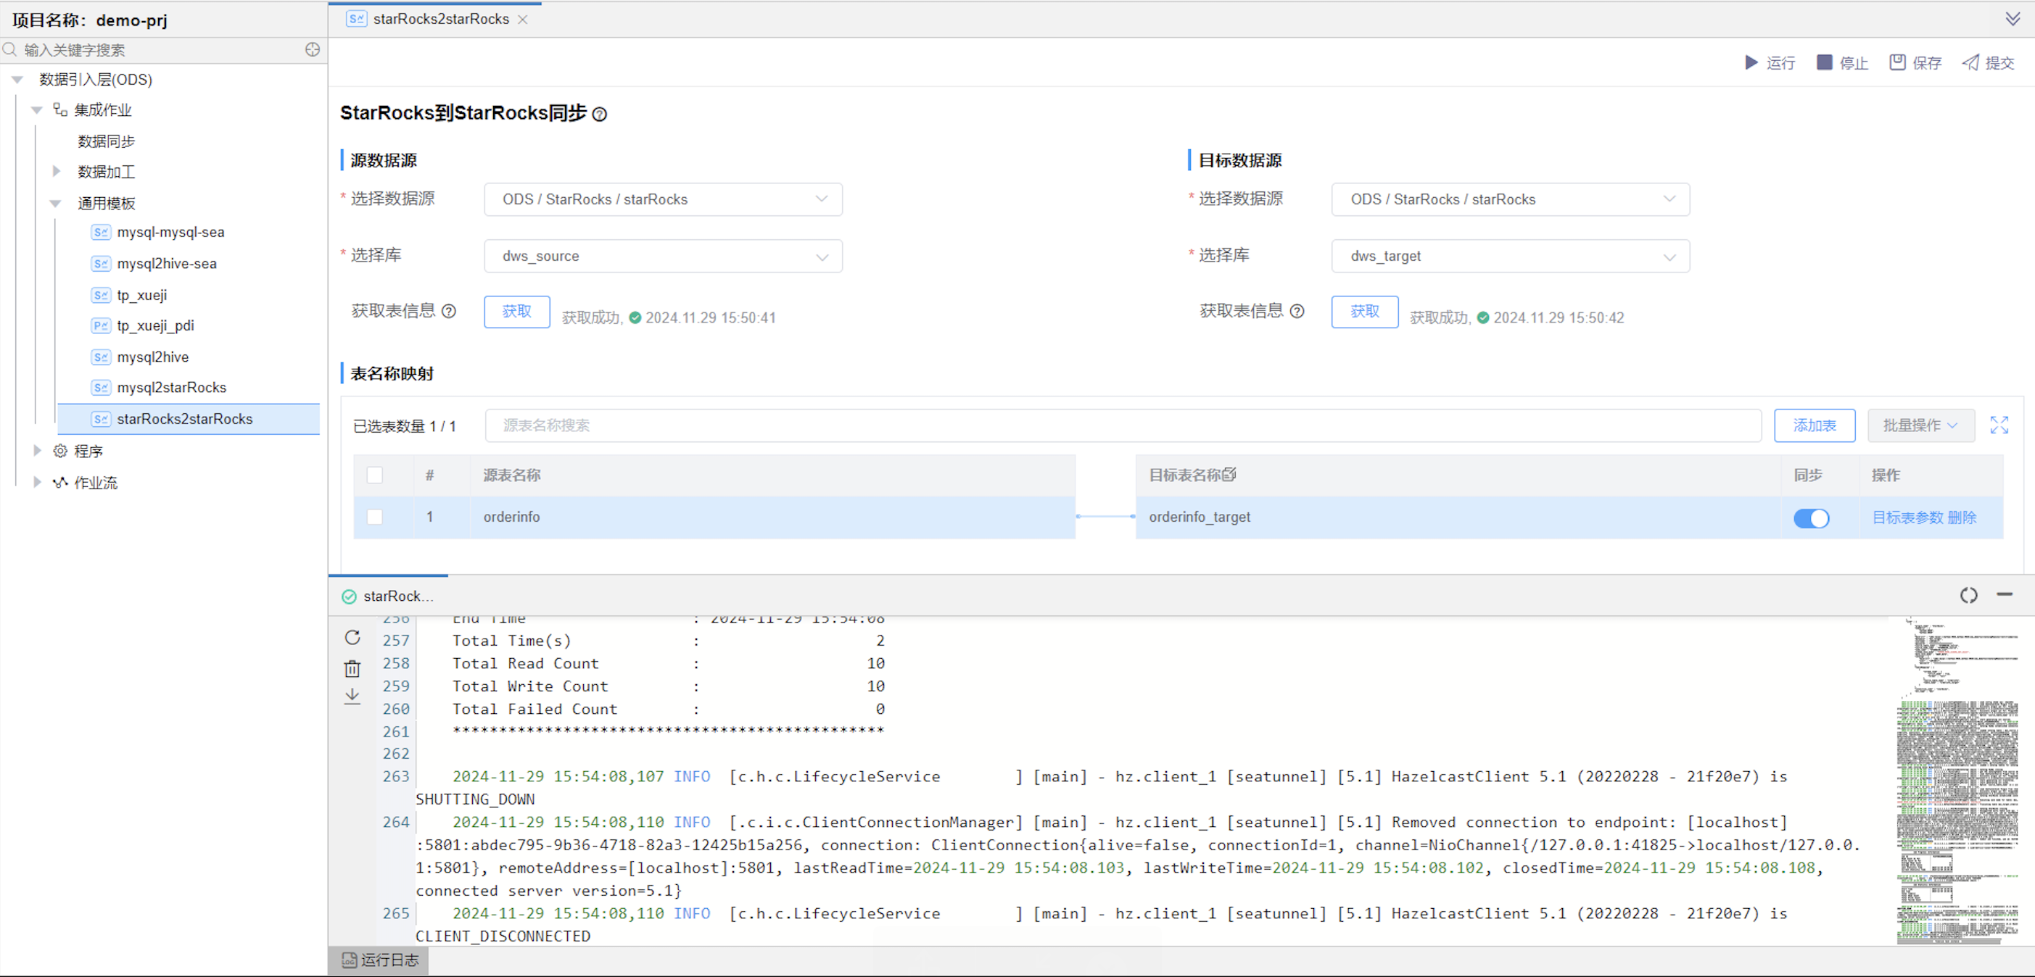
Task: Check the orderinfo row checkbox
Action: (375, 517)
